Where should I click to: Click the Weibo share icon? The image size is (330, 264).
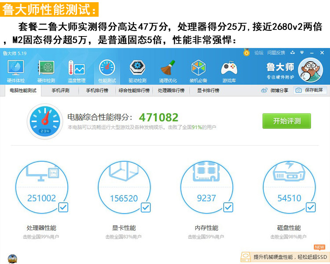tap(264, 90)
